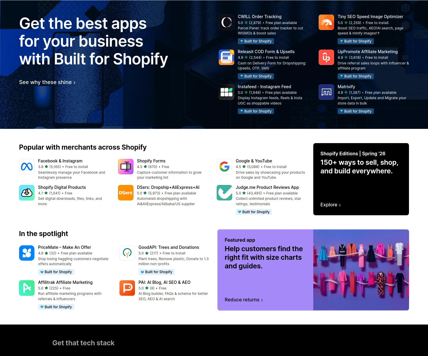The width and height of the screenshot is (428, 356).
Task: Click Built for Shopify badge under Matrixify
Action: 355,111
